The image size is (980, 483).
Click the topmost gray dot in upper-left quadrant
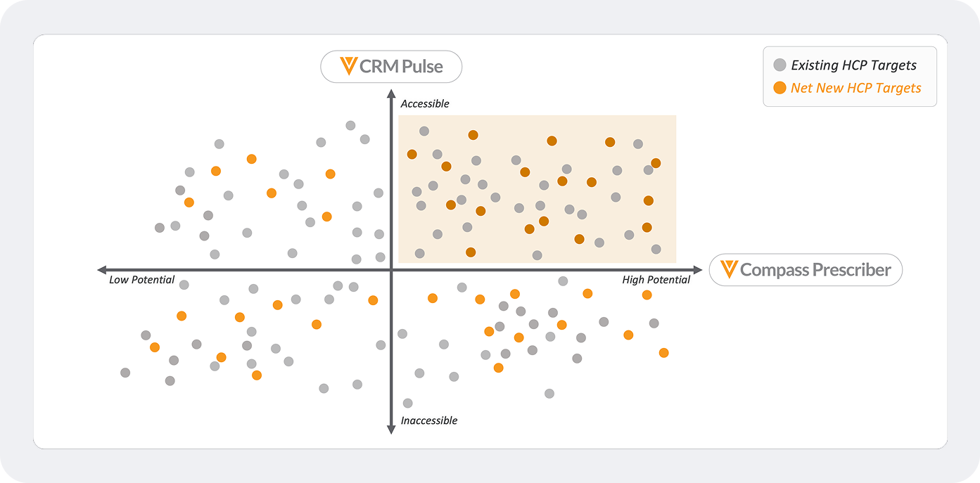(x=350, y=125)
